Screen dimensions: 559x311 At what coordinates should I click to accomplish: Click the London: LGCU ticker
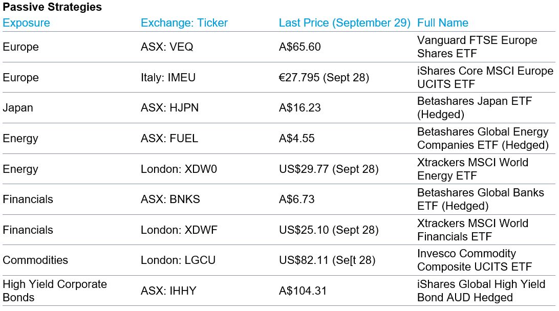click(178, 260)
